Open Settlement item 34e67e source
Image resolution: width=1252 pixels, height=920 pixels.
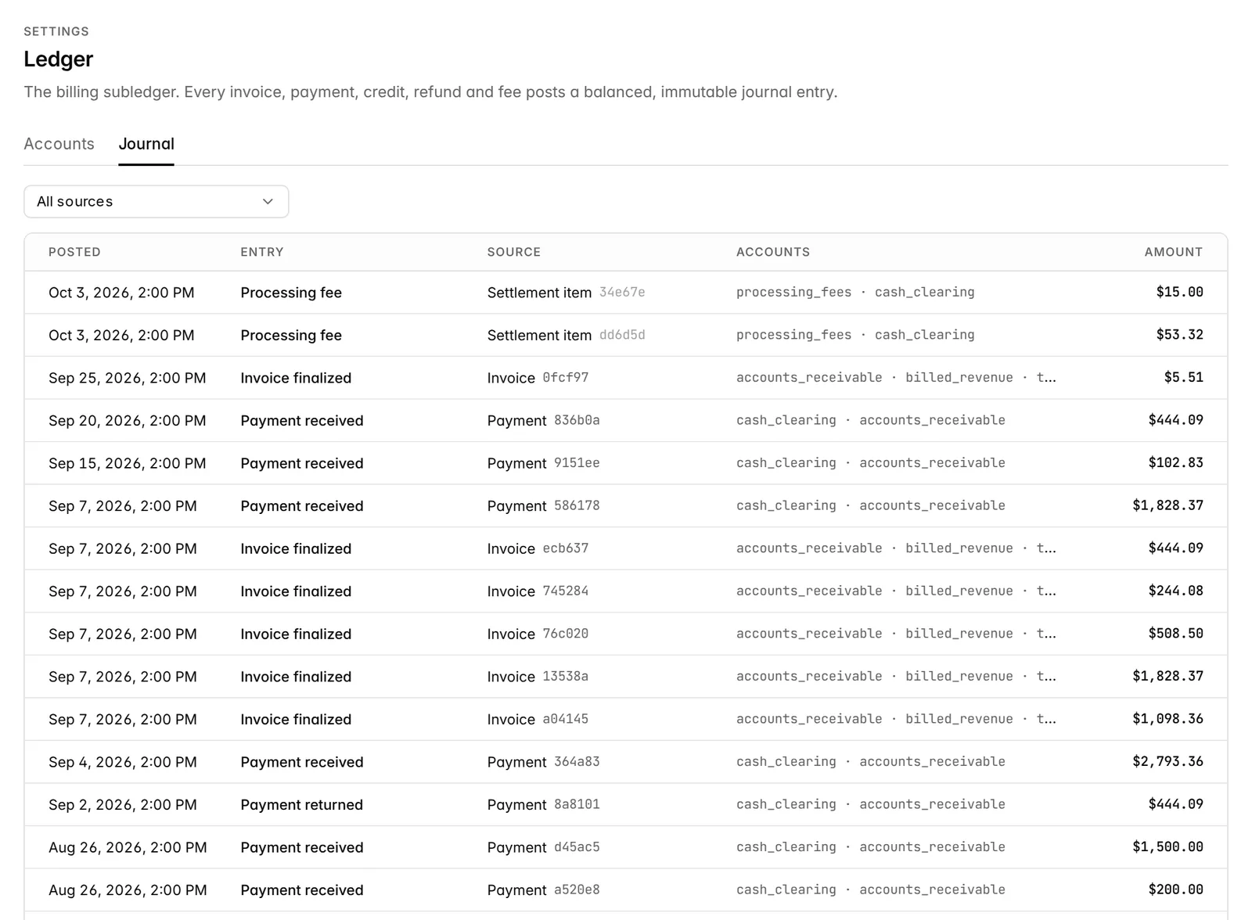tap(566, 293)
